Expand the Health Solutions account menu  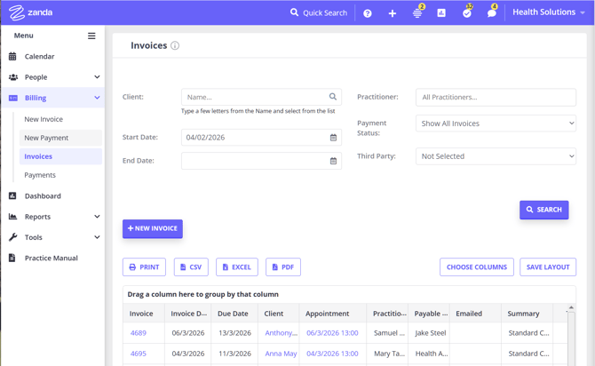[x=549, y=12]
